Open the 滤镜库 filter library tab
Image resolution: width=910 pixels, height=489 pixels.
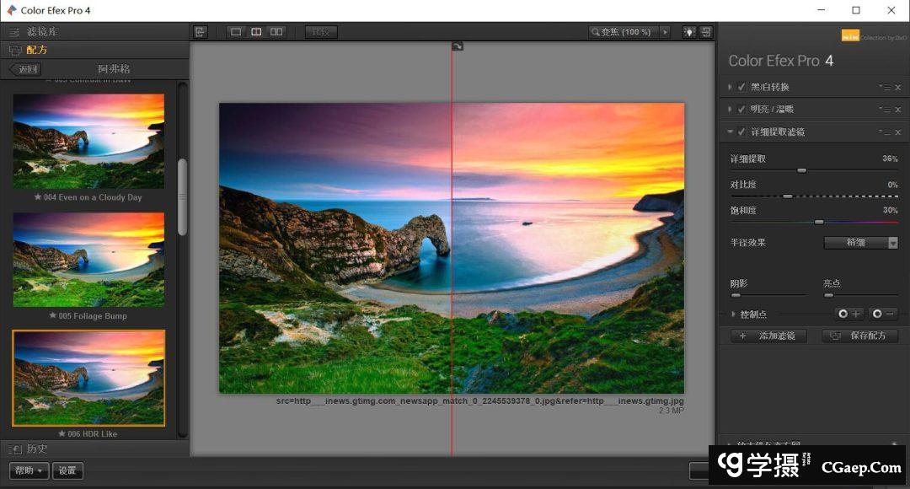click(42, 32)
